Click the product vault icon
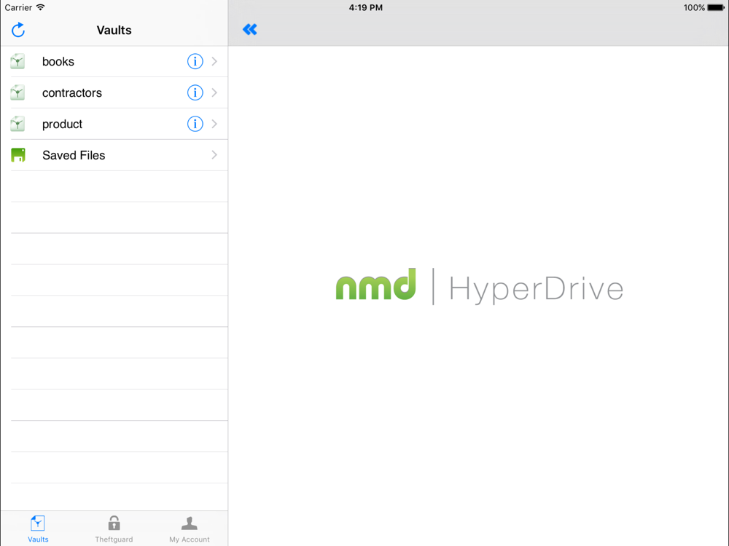The height and width of the screenshot is (546, 729). click(18, 124)
